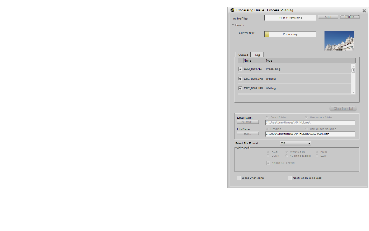Image resolution: width=369 pixels, height=231 pixels.
Task: Click the building preview thumbnail
Action: 339,41
